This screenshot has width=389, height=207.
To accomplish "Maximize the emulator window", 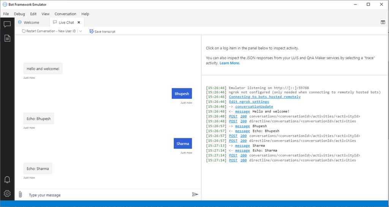I will pos(368,5).
